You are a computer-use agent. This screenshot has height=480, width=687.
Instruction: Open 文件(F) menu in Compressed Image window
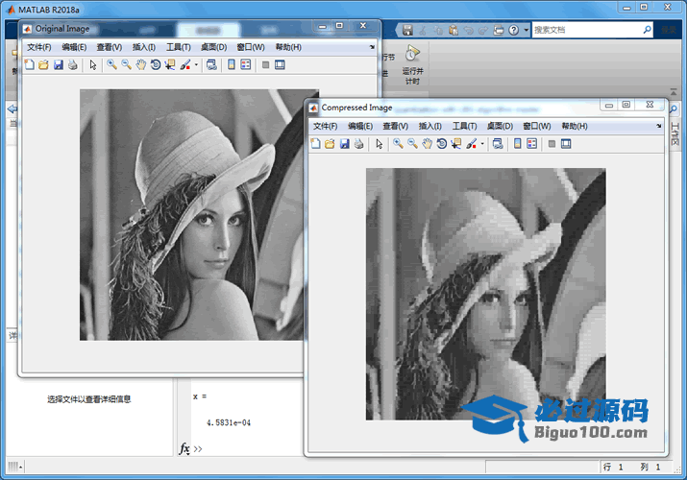325,126
